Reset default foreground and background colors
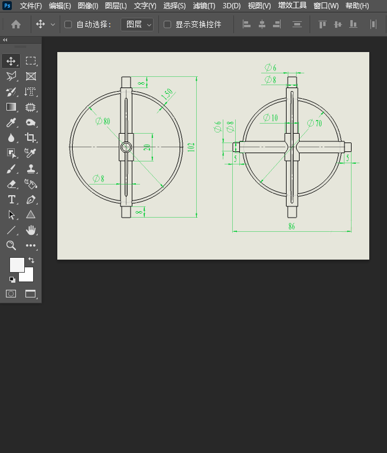Image resolution: width=387 pixels, height=453 pixels. [x=12, y=279]
